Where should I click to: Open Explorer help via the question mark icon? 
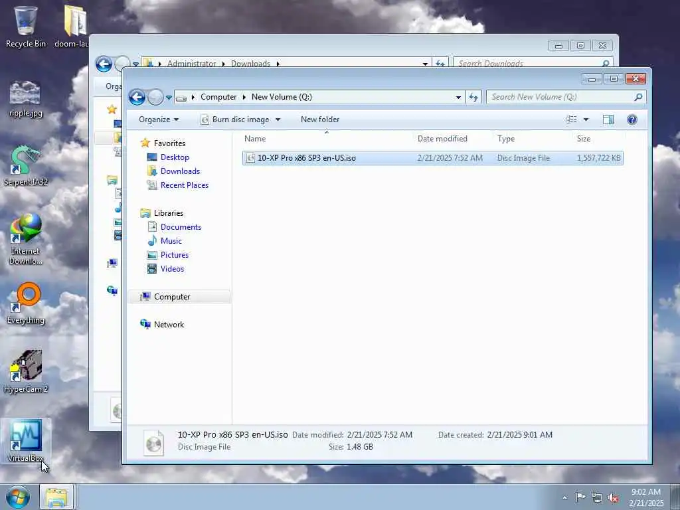click(x=632, y=120)
